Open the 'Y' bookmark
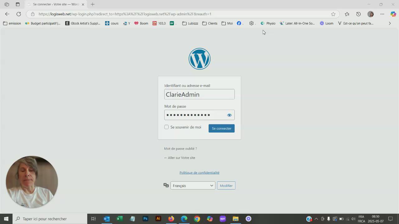The height and width of the screenshot is (224, 399). click(127, 23)
